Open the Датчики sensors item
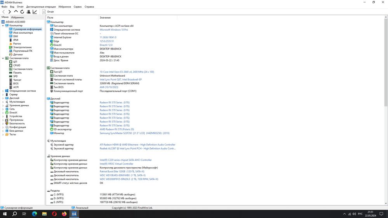 tap(18, 54)
